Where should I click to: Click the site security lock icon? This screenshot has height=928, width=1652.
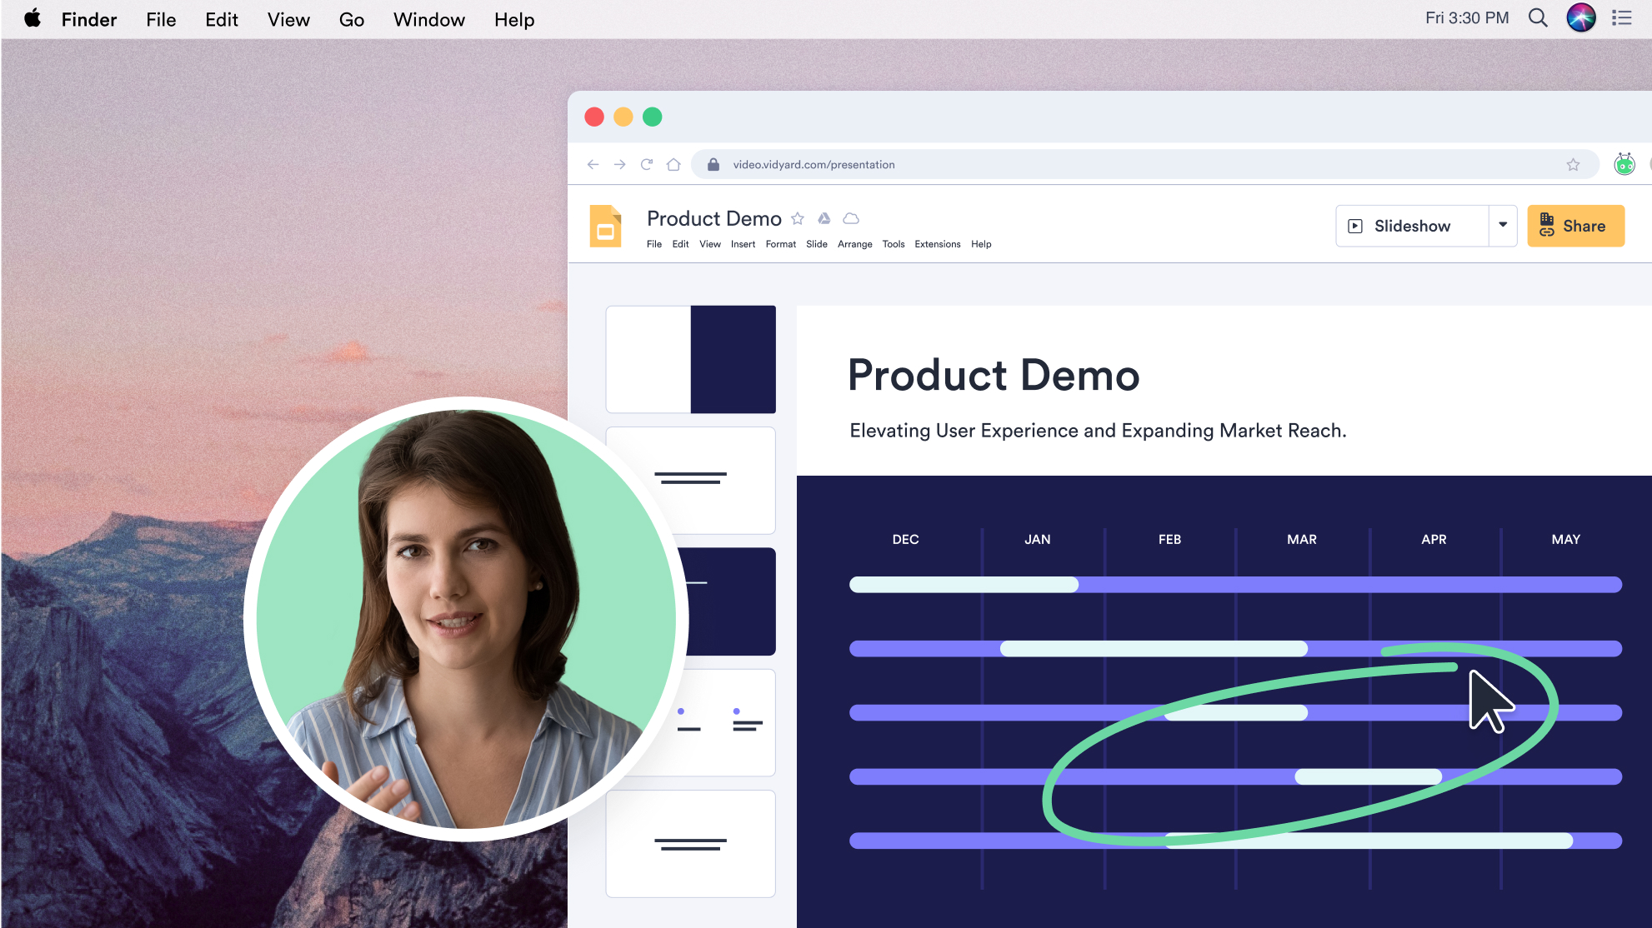(x=713, y=164)
